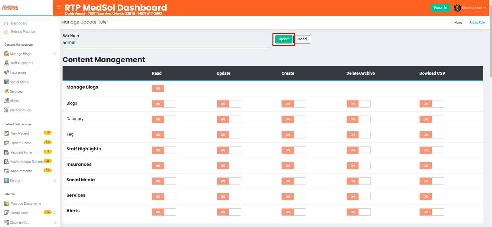Toggle Tag Delete/Archive permission switch
The image size is (492, 227).
tap(359, 135)
